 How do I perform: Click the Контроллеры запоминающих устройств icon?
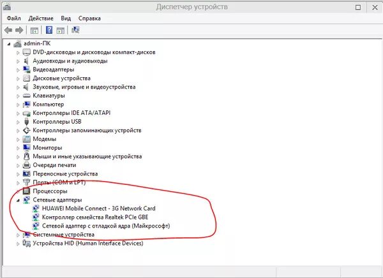26,130
